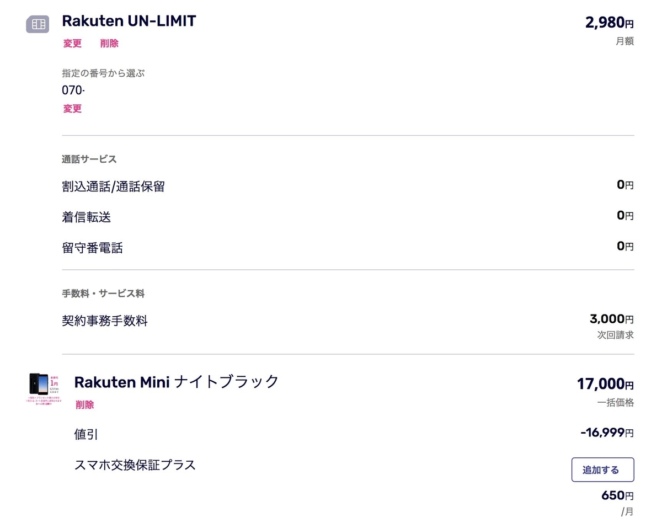Open the Rakuten Mini phone thumbnail

pos(44,390)
